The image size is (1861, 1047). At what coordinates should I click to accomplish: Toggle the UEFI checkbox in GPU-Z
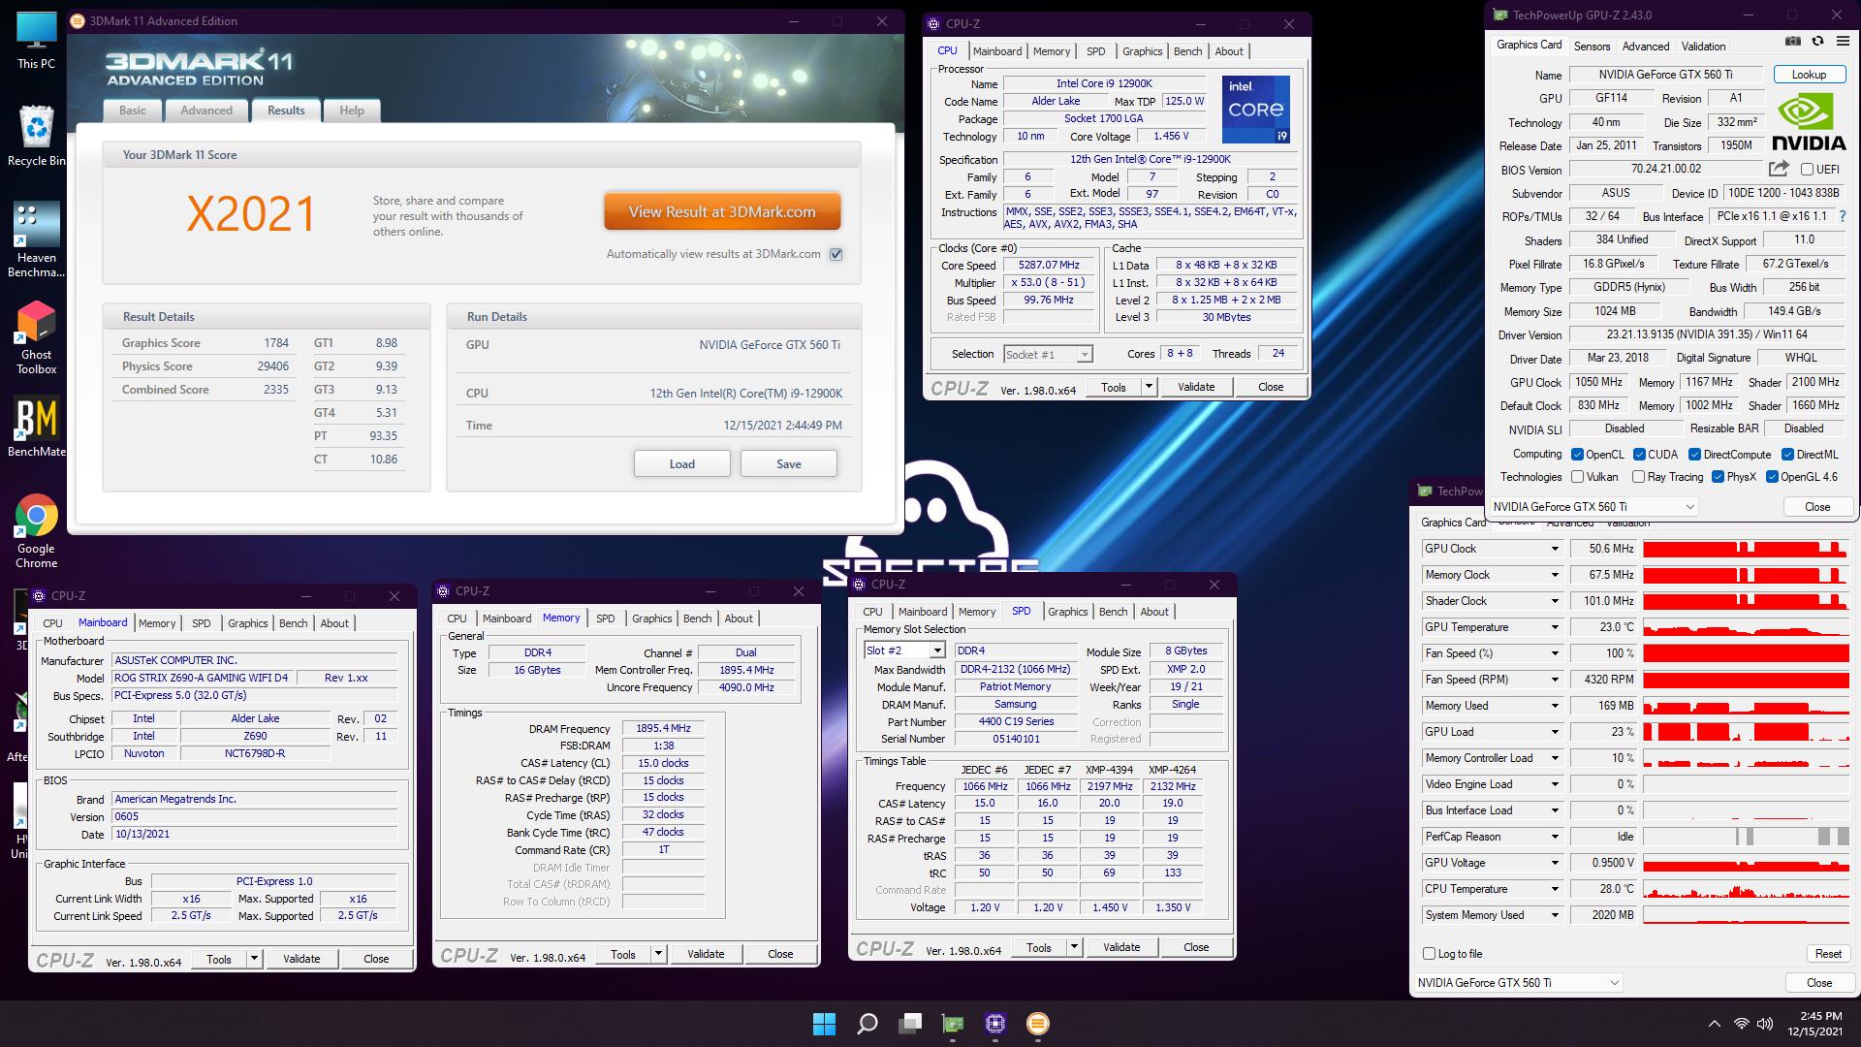[1807, 170]
